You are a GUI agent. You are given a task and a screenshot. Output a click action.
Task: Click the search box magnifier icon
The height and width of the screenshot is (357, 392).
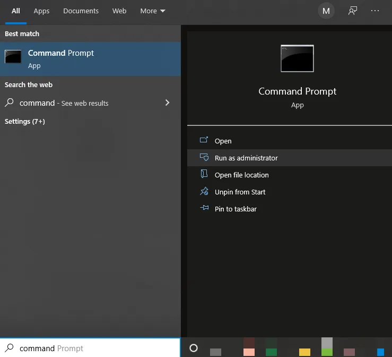9,347
